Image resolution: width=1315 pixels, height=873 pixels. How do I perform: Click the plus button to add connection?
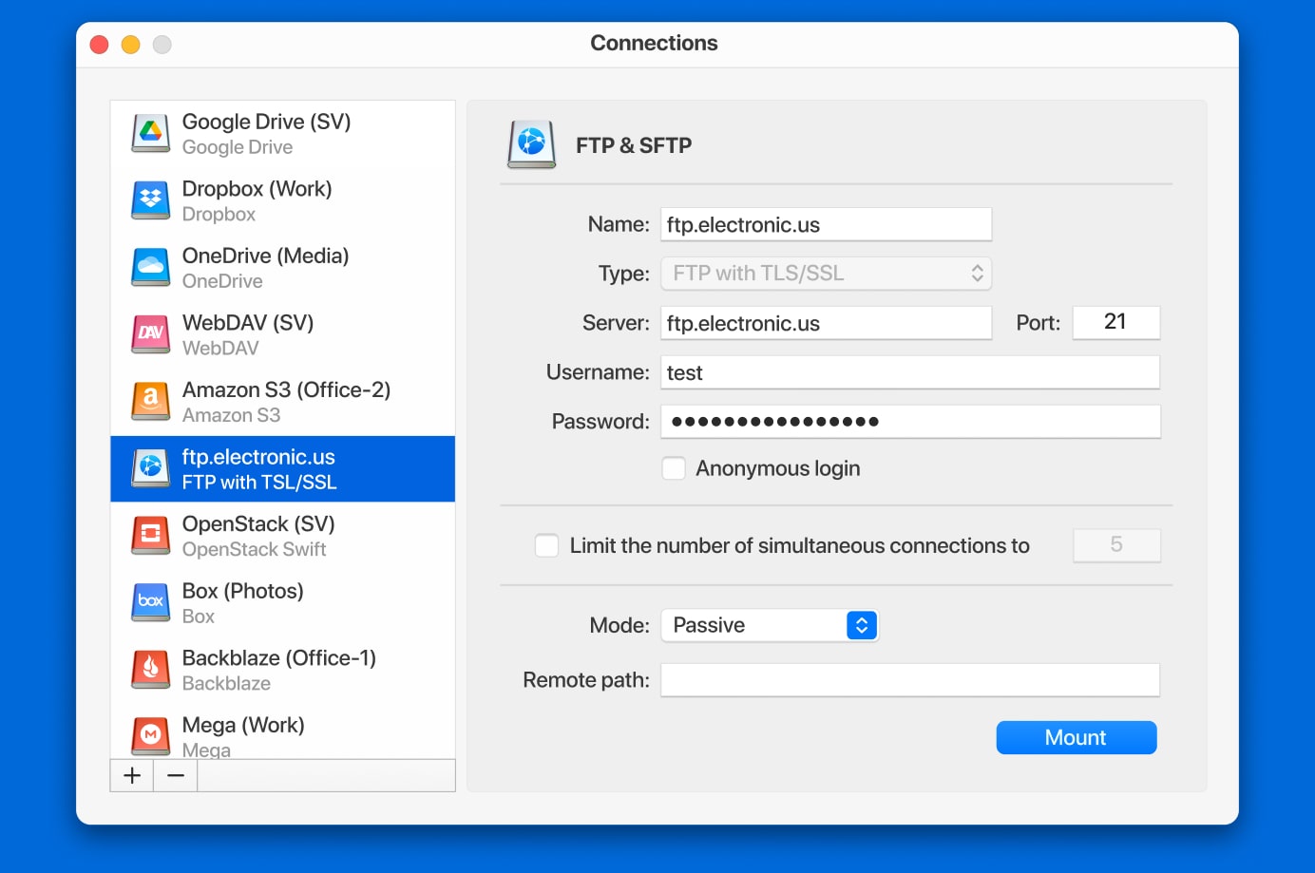click(132, 775)
